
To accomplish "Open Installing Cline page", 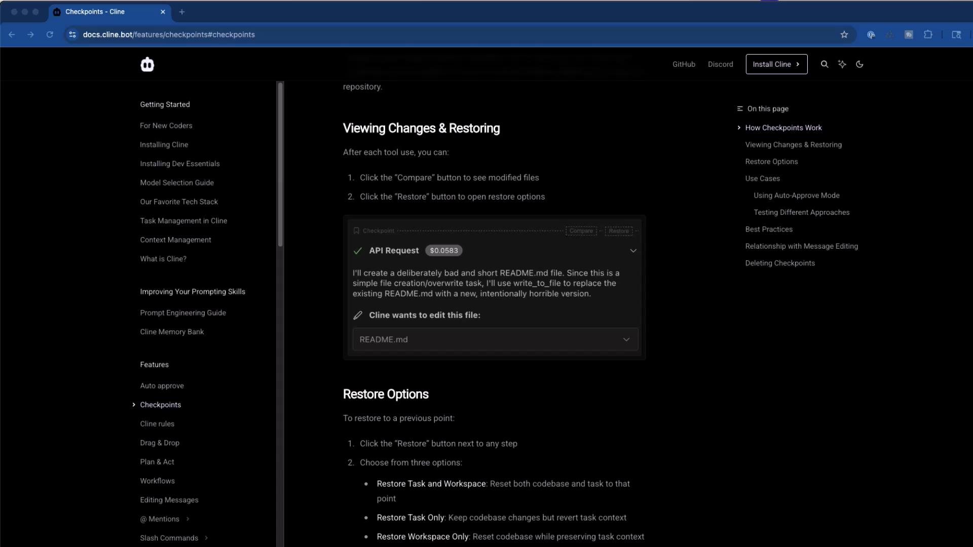I will [x=164, y=145].
